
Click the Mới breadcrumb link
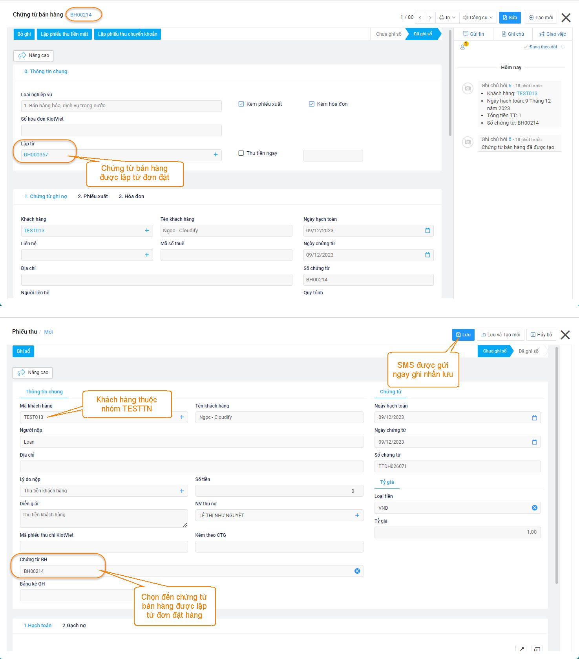pyautogui.click(x=48, y=332)
